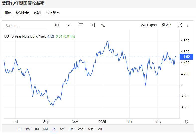
Task: Open the wrench chart tools icon
Action: (x=103, y=25)
